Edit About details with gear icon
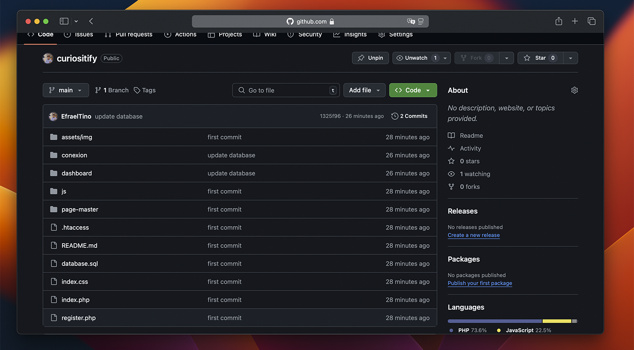Image resolution: width=634 pixels, height=350 pixels. click(575, 90)
